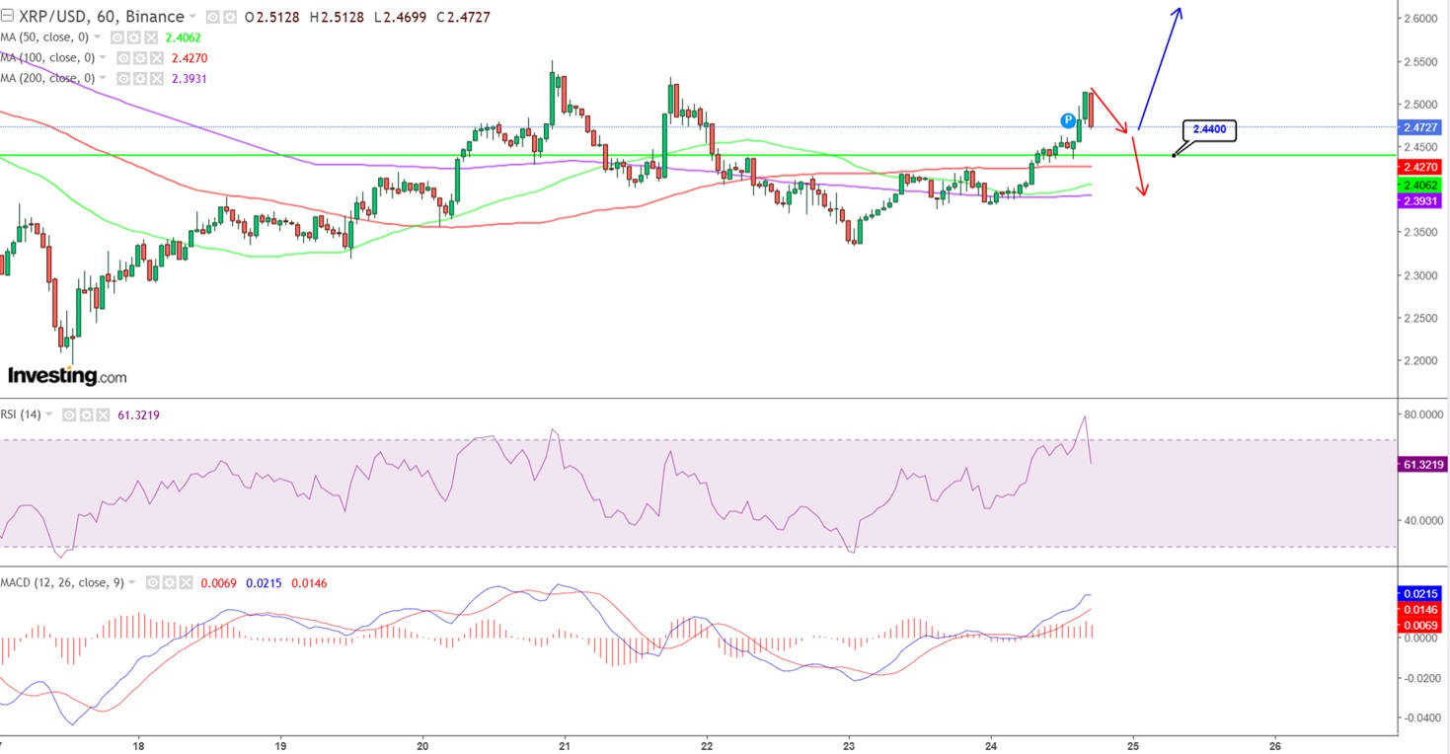Click the low price value L 2.4699
This screenshot has height=754, width=1450.
[x=399, y=18]
